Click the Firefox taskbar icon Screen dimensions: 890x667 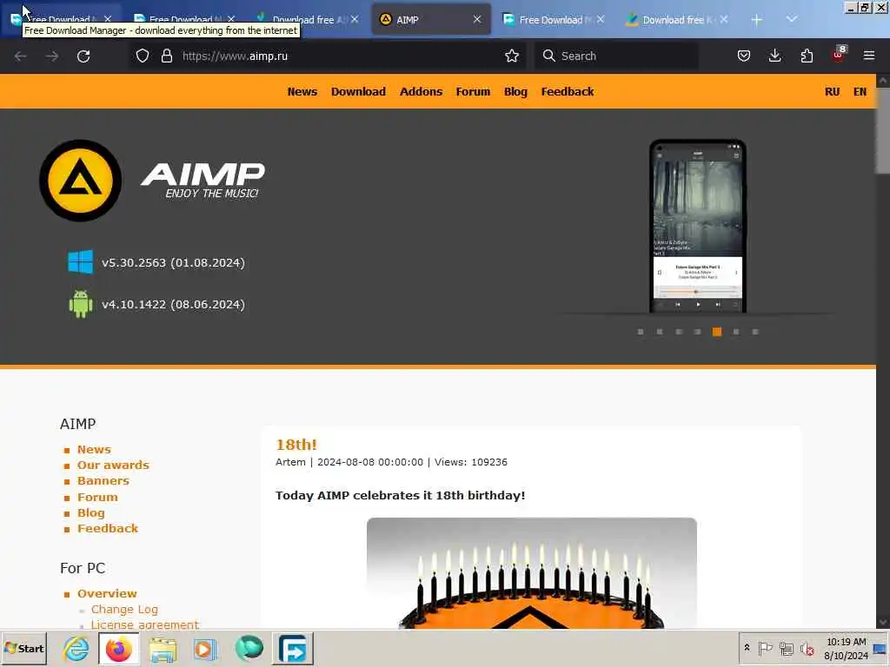[x=118, y=649]
